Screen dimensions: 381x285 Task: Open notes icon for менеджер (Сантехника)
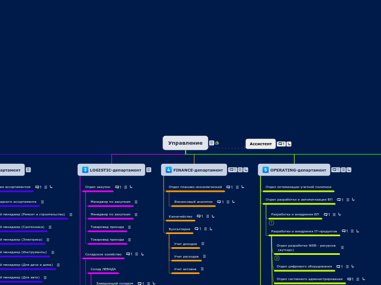click(50, 227)
